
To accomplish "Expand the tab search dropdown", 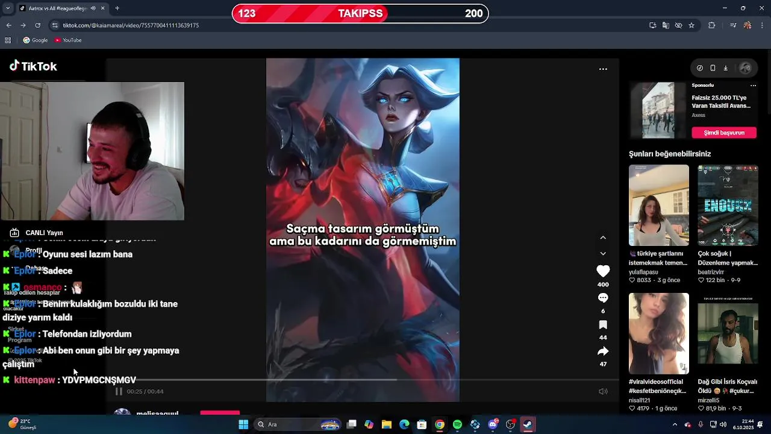I will pos(7,8).
